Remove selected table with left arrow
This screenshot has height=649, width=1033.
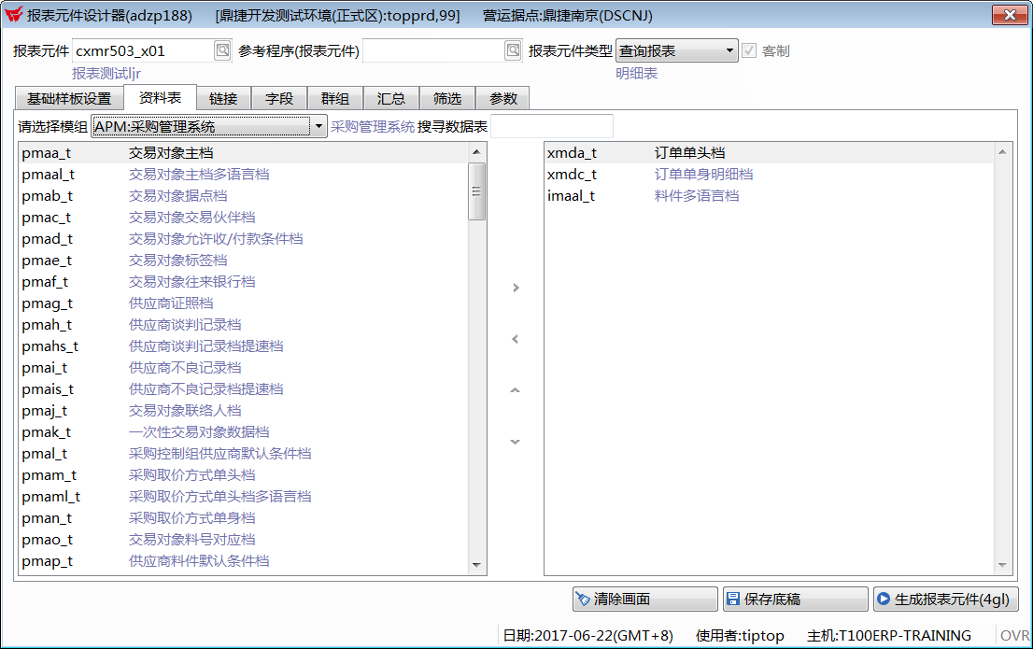pos(516,339)
